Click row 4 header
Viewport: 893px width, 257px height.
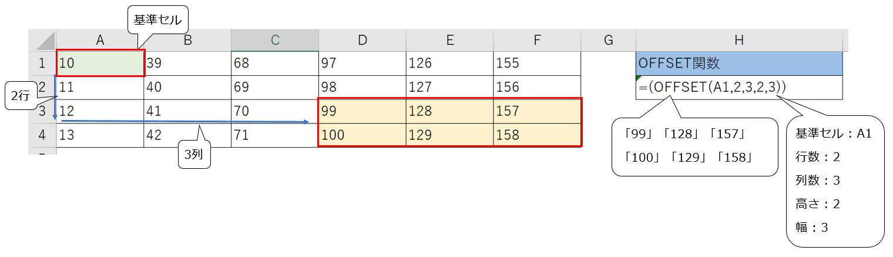(x=42, y=135)
